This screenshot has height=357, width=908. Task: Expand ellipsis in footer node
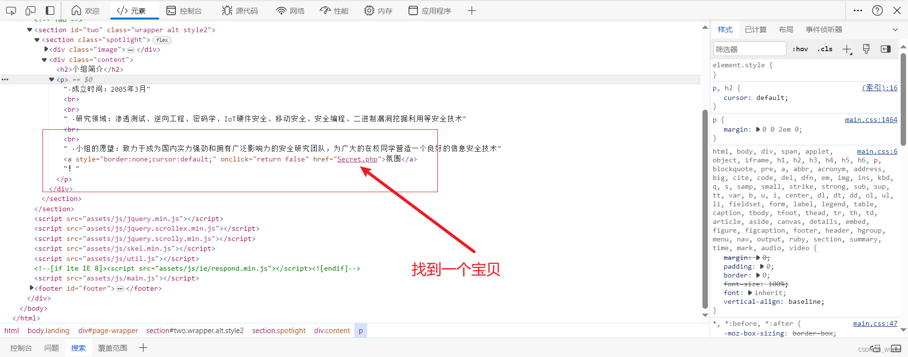tap(120, 289)
